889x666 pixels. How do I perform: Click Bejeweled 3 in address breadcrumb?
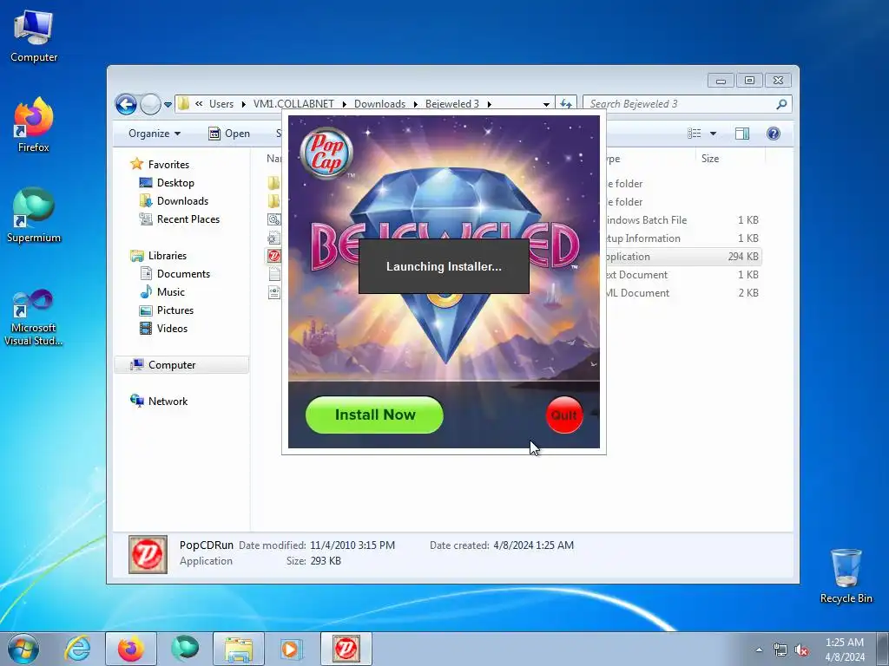point(452,104)
